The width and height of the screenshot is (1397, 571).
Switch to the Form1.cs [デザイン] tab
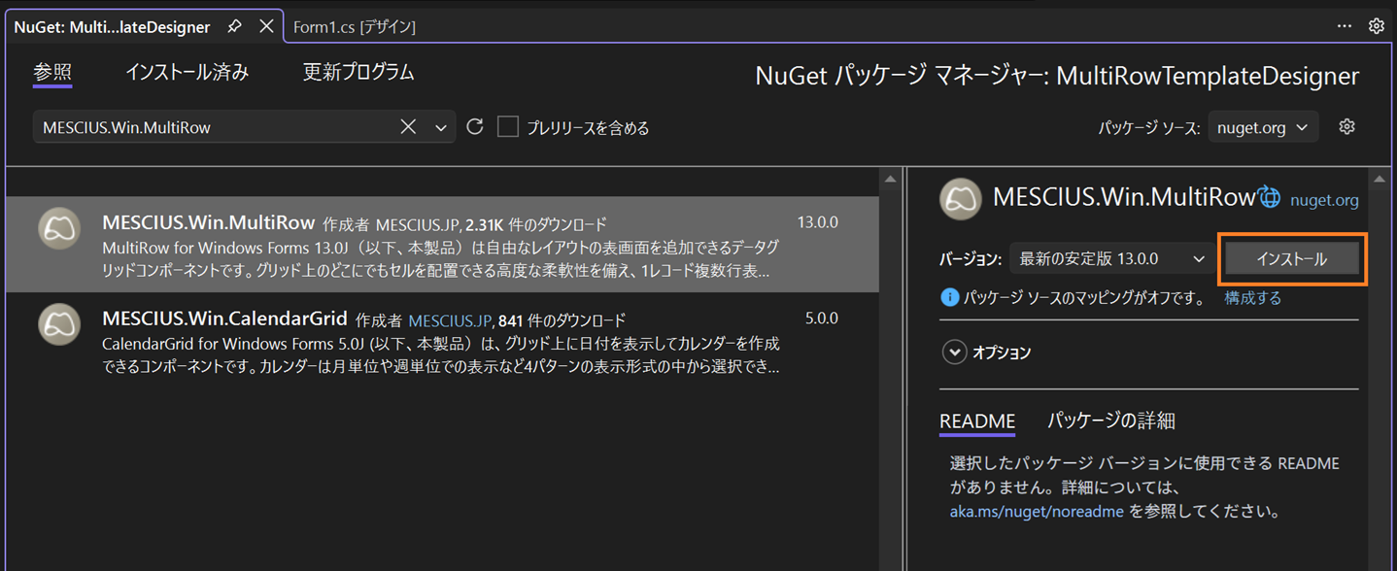tap(355, 27)
